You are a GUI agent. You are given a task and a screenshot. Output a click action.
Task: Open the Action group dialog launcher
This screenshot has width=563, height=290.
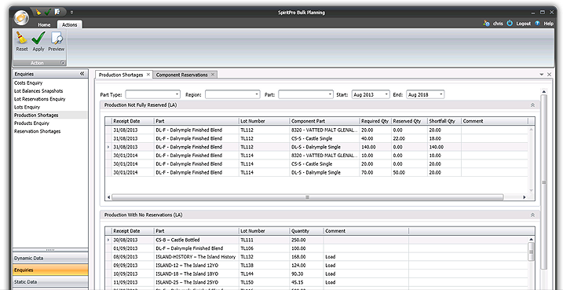pos(63,63)
